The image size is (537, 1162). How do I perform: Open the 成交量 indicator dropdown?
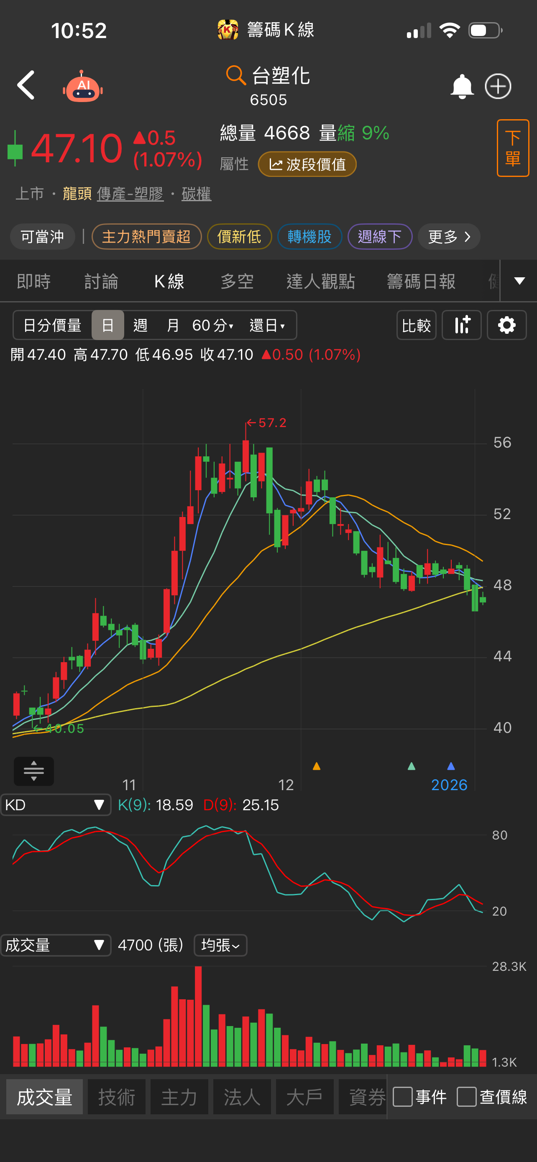[x=56, y=945]
